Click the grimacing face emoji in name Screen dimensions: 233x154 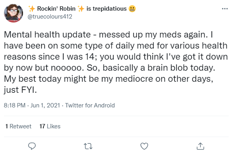[x=132, y=9]
